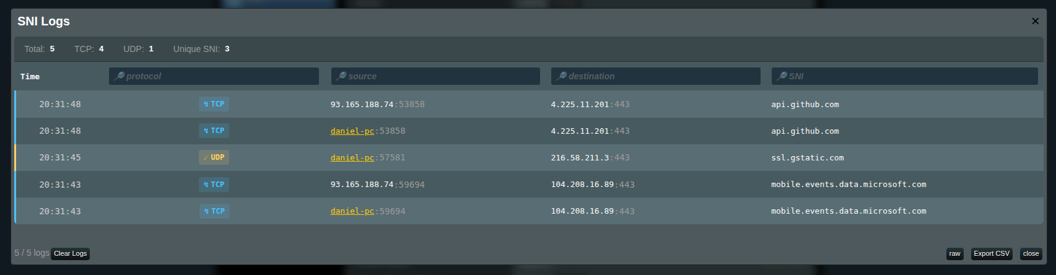
Task: Click the Time column header
Action: tap(30, 77)
